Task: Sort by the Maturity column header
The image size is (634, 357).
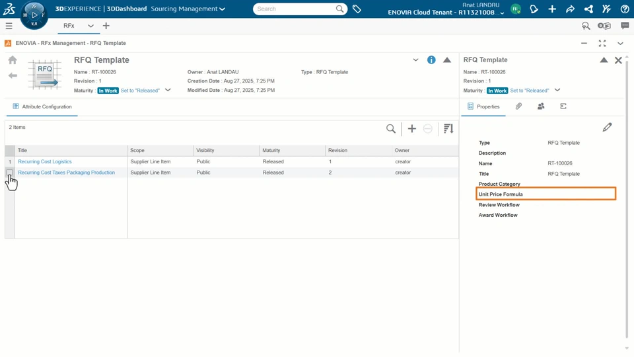Action: point(292,151)
